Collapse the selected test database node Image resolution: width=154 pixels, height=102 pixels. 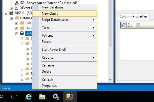[x=17, y=34]
